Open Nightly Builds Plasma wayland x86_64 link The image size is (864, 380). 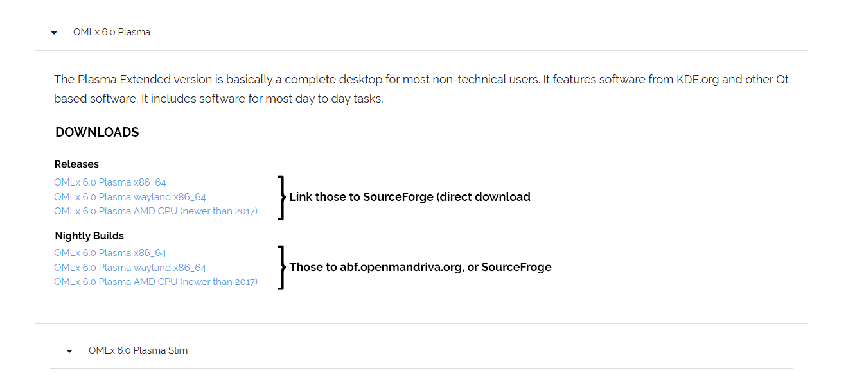[130, 268]
